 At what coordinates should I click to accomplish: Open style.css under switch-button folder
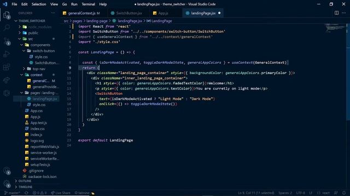click(42, 57)
